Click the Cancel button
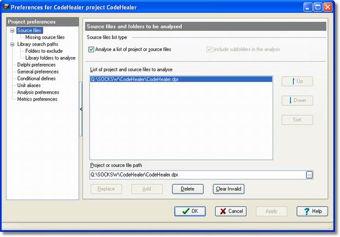This screenshot has height=237, width=340. 231,211
